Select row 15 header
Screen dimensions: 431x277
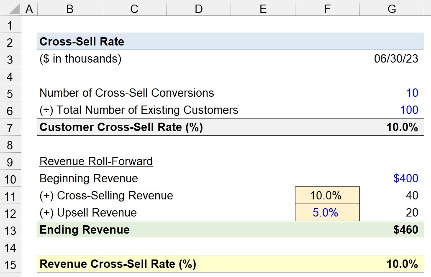[10, 264]
